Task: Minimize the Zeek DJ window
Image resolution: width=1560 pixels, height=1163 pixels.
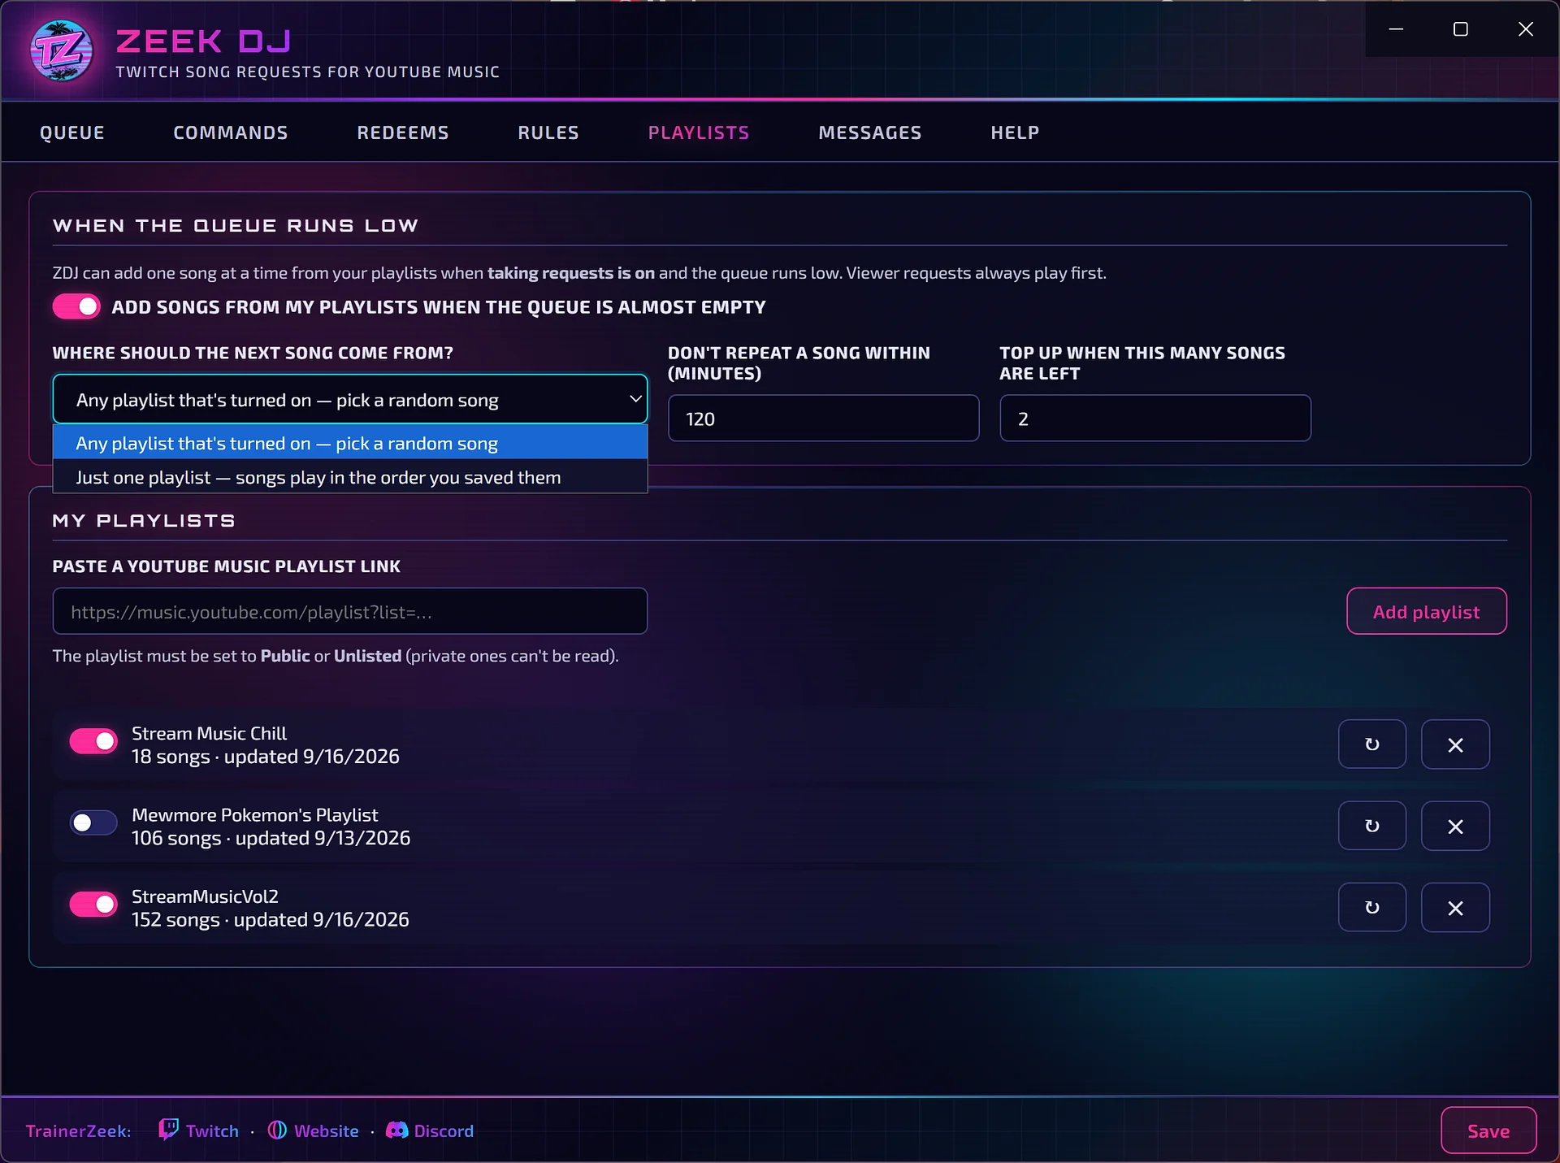Action: [x=1397, y=29]
